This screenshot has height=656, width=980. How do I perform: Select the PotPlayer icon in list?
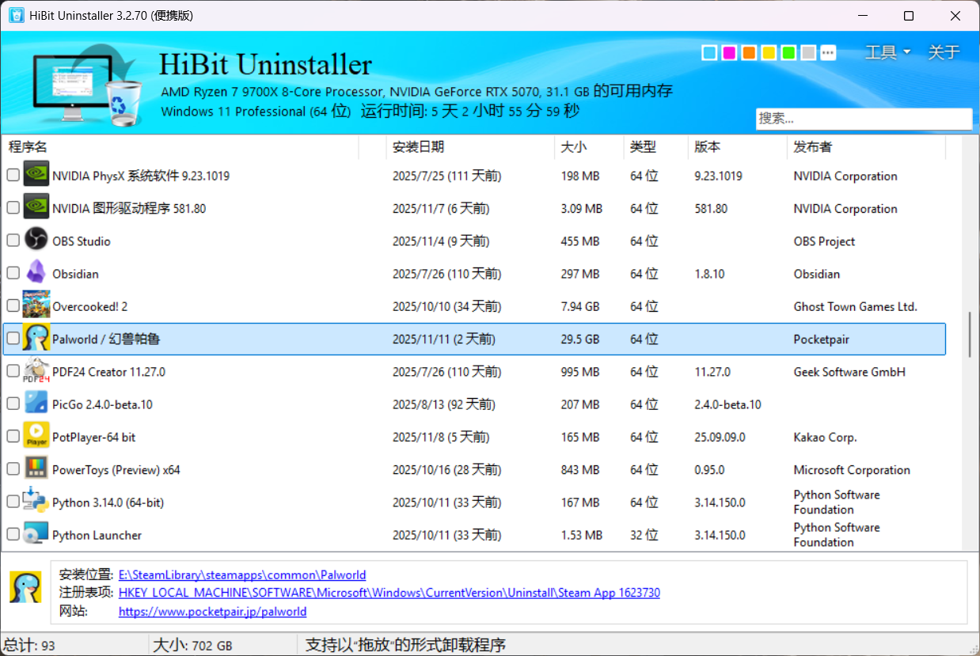click(x=36, y=436)
